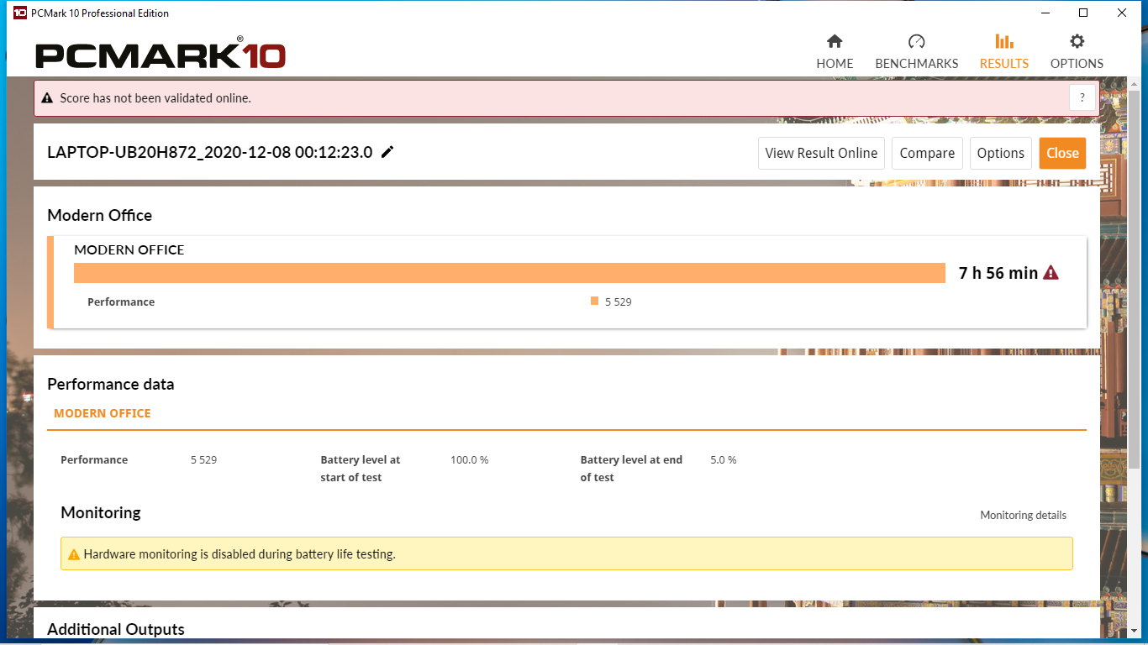
Task: Open the Results section
Action: (1003, 52)
